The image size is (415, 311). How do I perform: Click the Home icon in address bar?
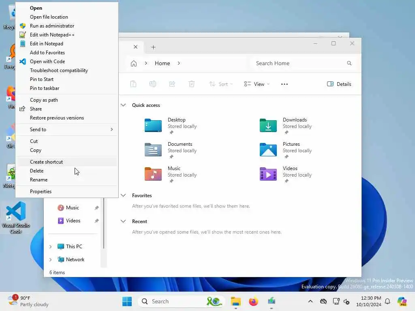[134, 63]
